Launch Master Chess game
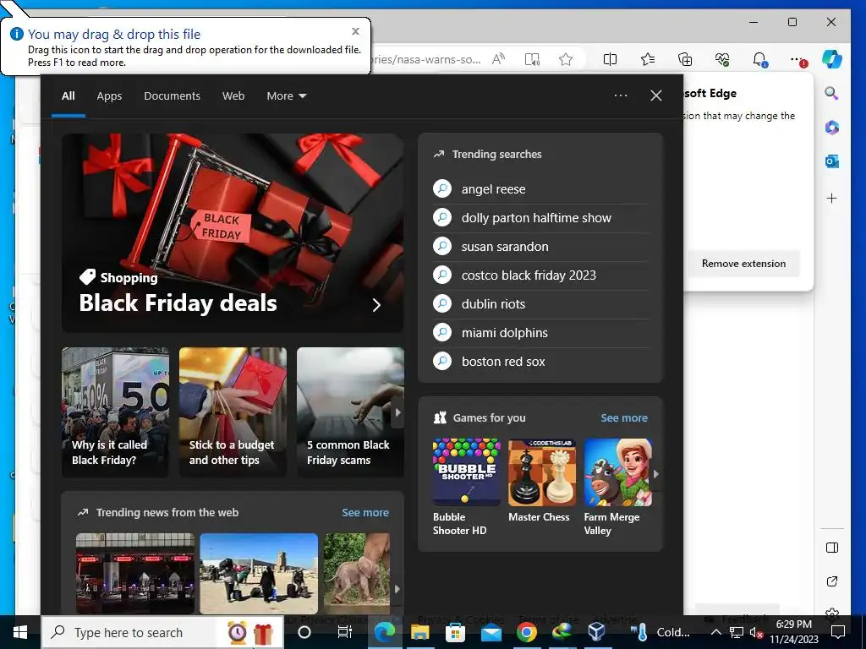Image resolution: width=866 pixels, height=649 pixels. pyautogui.click(x=542, y=480)
